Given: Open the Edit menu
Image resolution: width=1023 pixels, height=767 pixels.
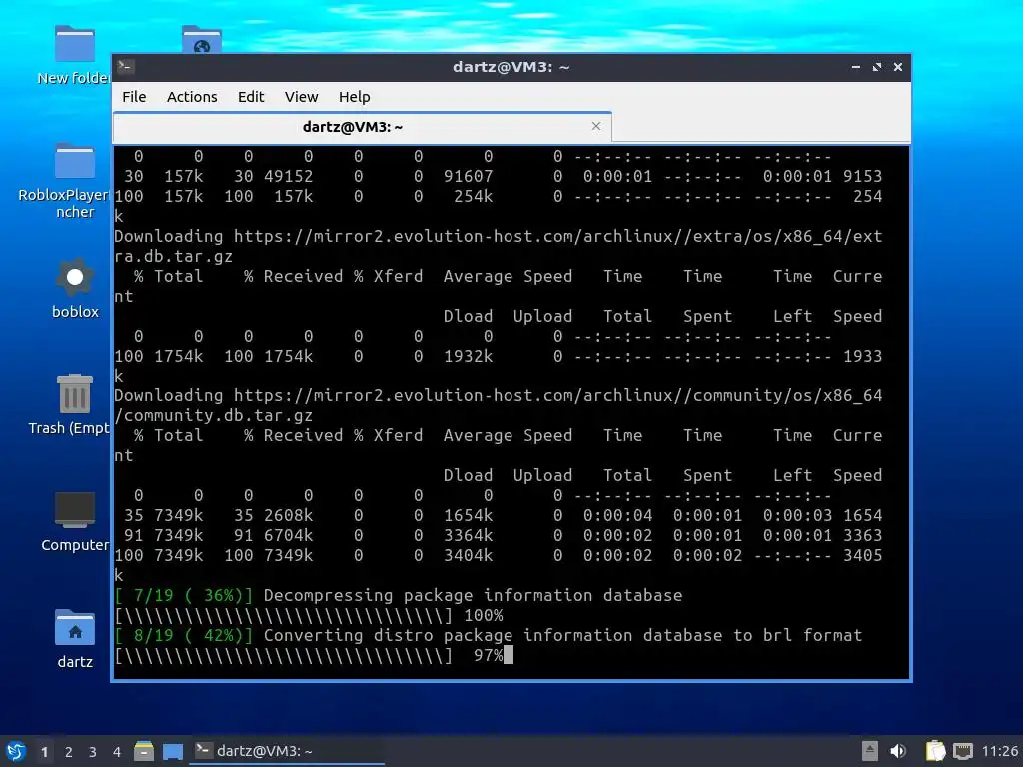Looking at the screenshot, I should [x=251, y=97].
